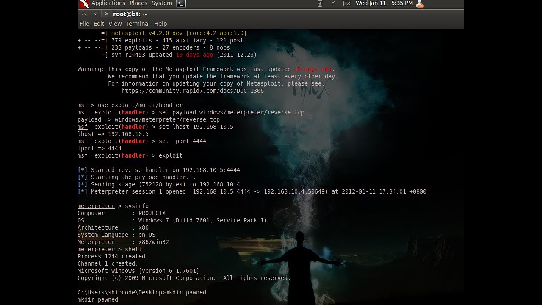Open the battery status indicator
Viewport: 542px width, 305px height.
(x=320, y=4)
